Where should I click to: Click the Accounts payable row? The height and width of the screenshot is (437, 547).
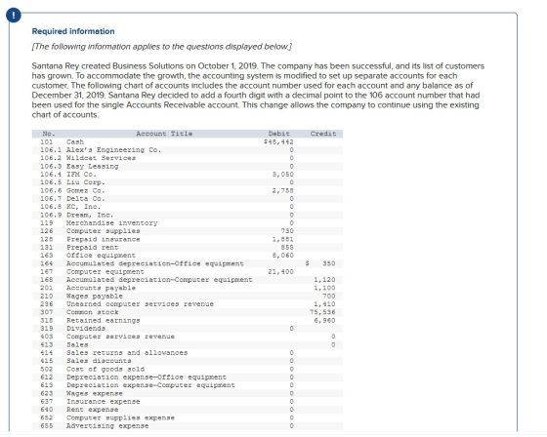click(188, 288)
